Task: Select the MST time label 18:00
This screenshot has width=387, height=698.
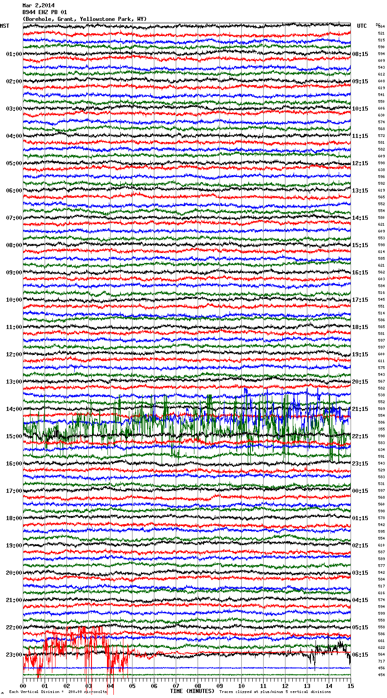Action: coord(14,518)
